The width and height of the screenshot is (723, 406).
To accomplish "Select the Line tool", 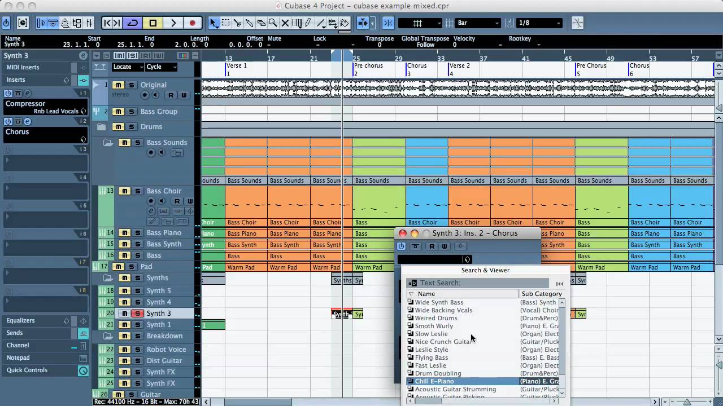I will [x=320, y=23].
